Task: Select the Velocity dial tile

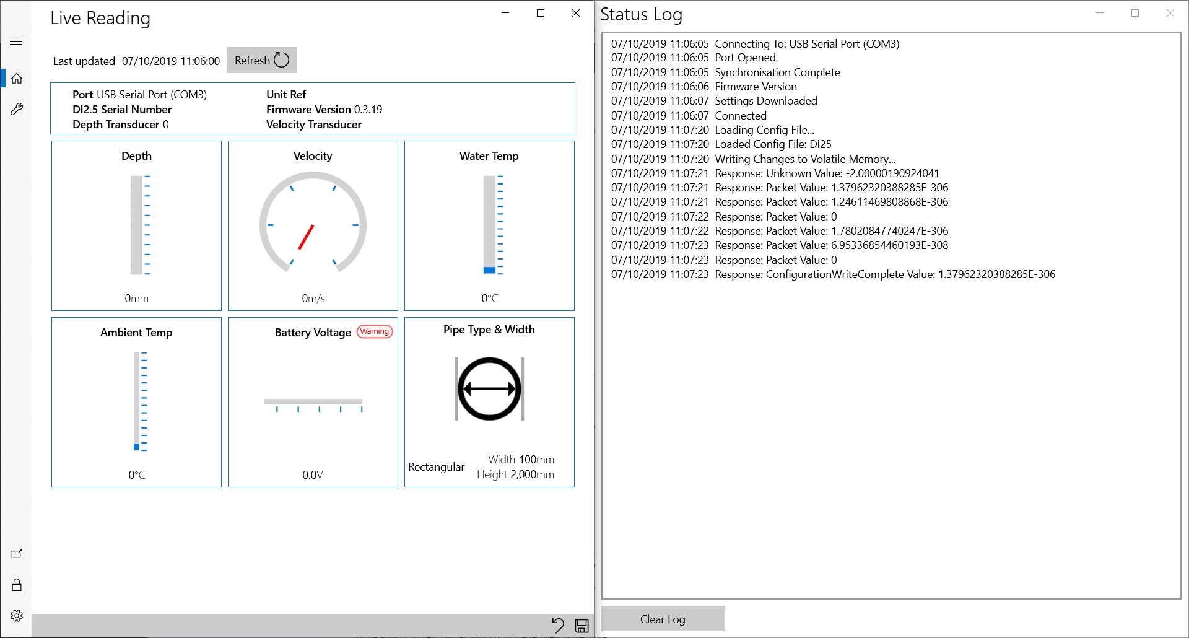Action: (x=313, y=225)
